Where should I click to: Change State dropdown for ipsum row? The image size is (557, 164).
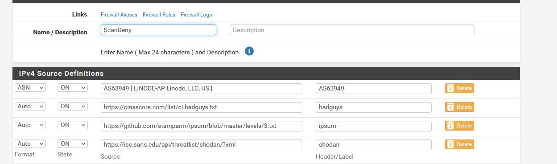73,125
